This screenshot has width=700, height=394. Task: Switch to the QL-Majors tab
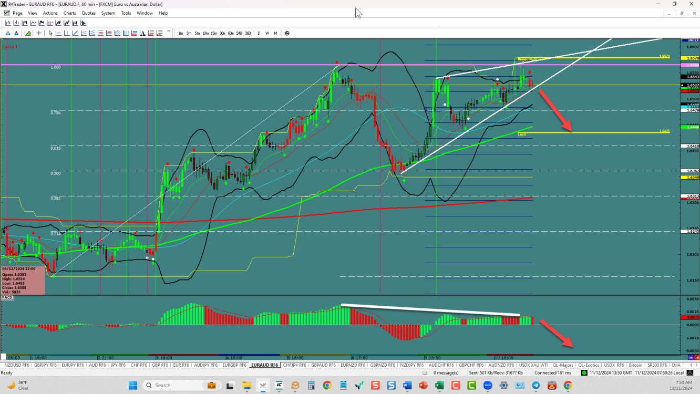click(562, 365)
